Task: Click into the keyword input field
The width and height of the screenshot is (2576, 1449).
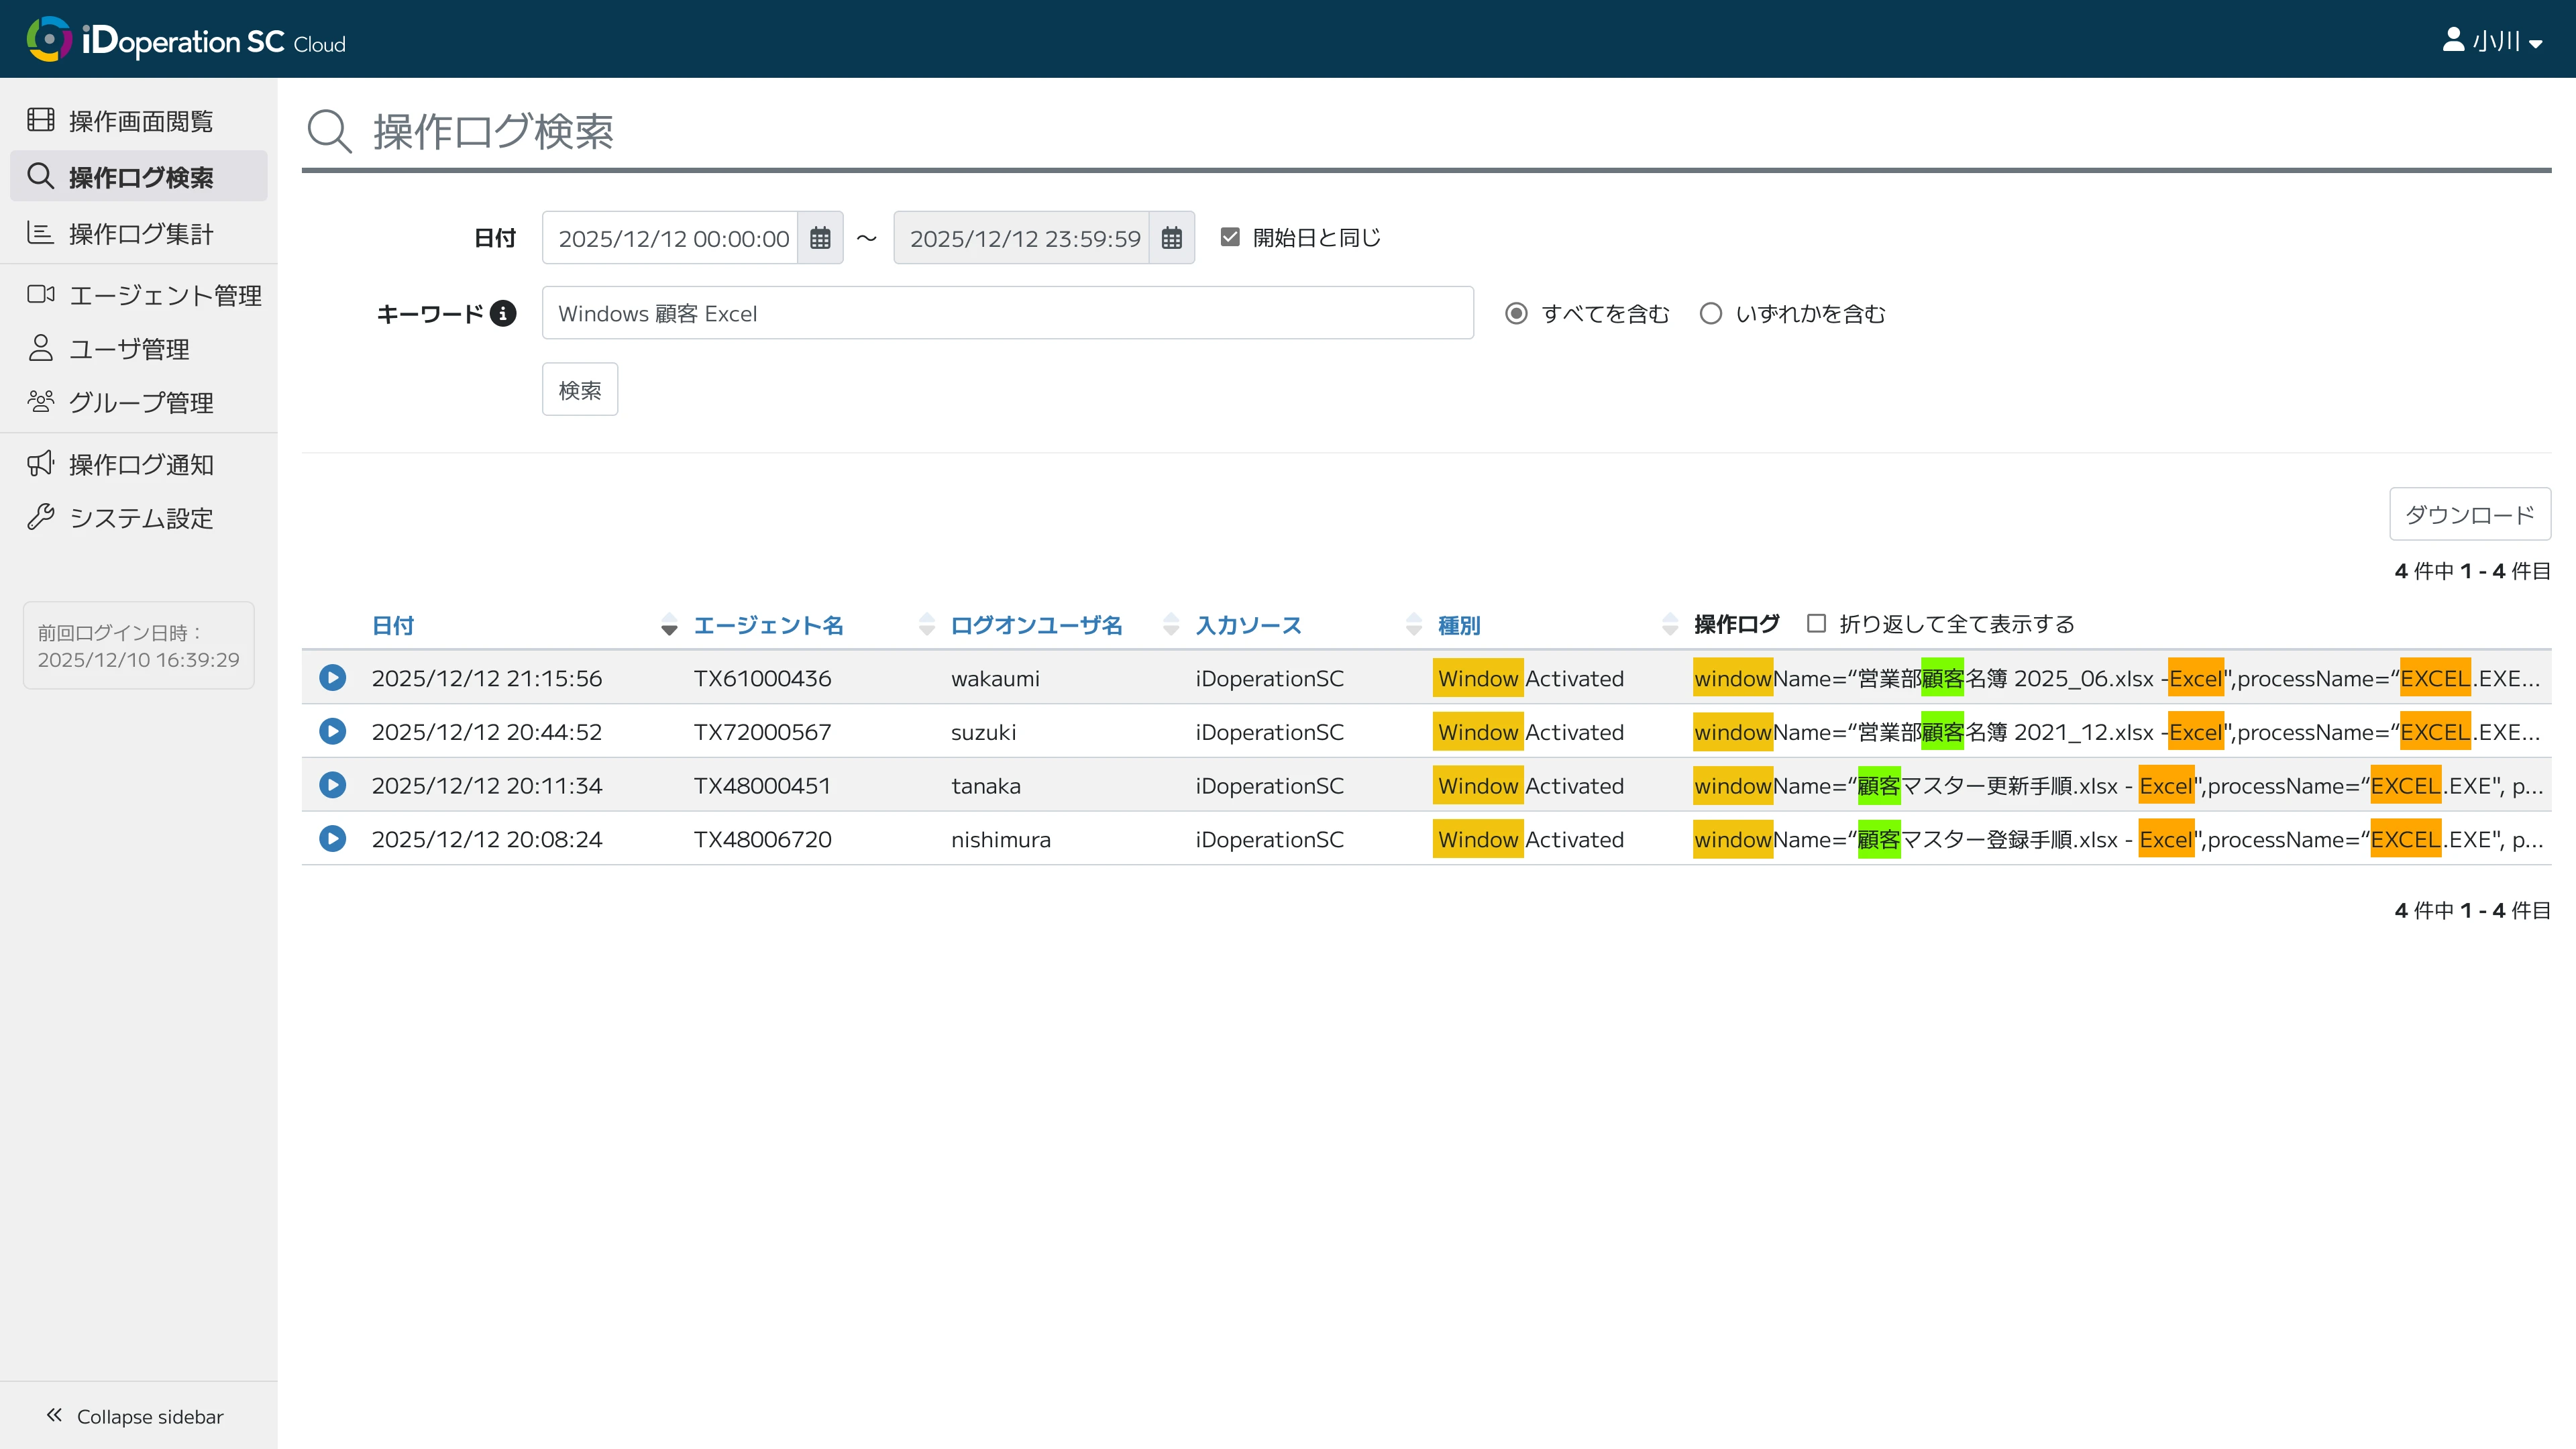Action: point(1007,314)
